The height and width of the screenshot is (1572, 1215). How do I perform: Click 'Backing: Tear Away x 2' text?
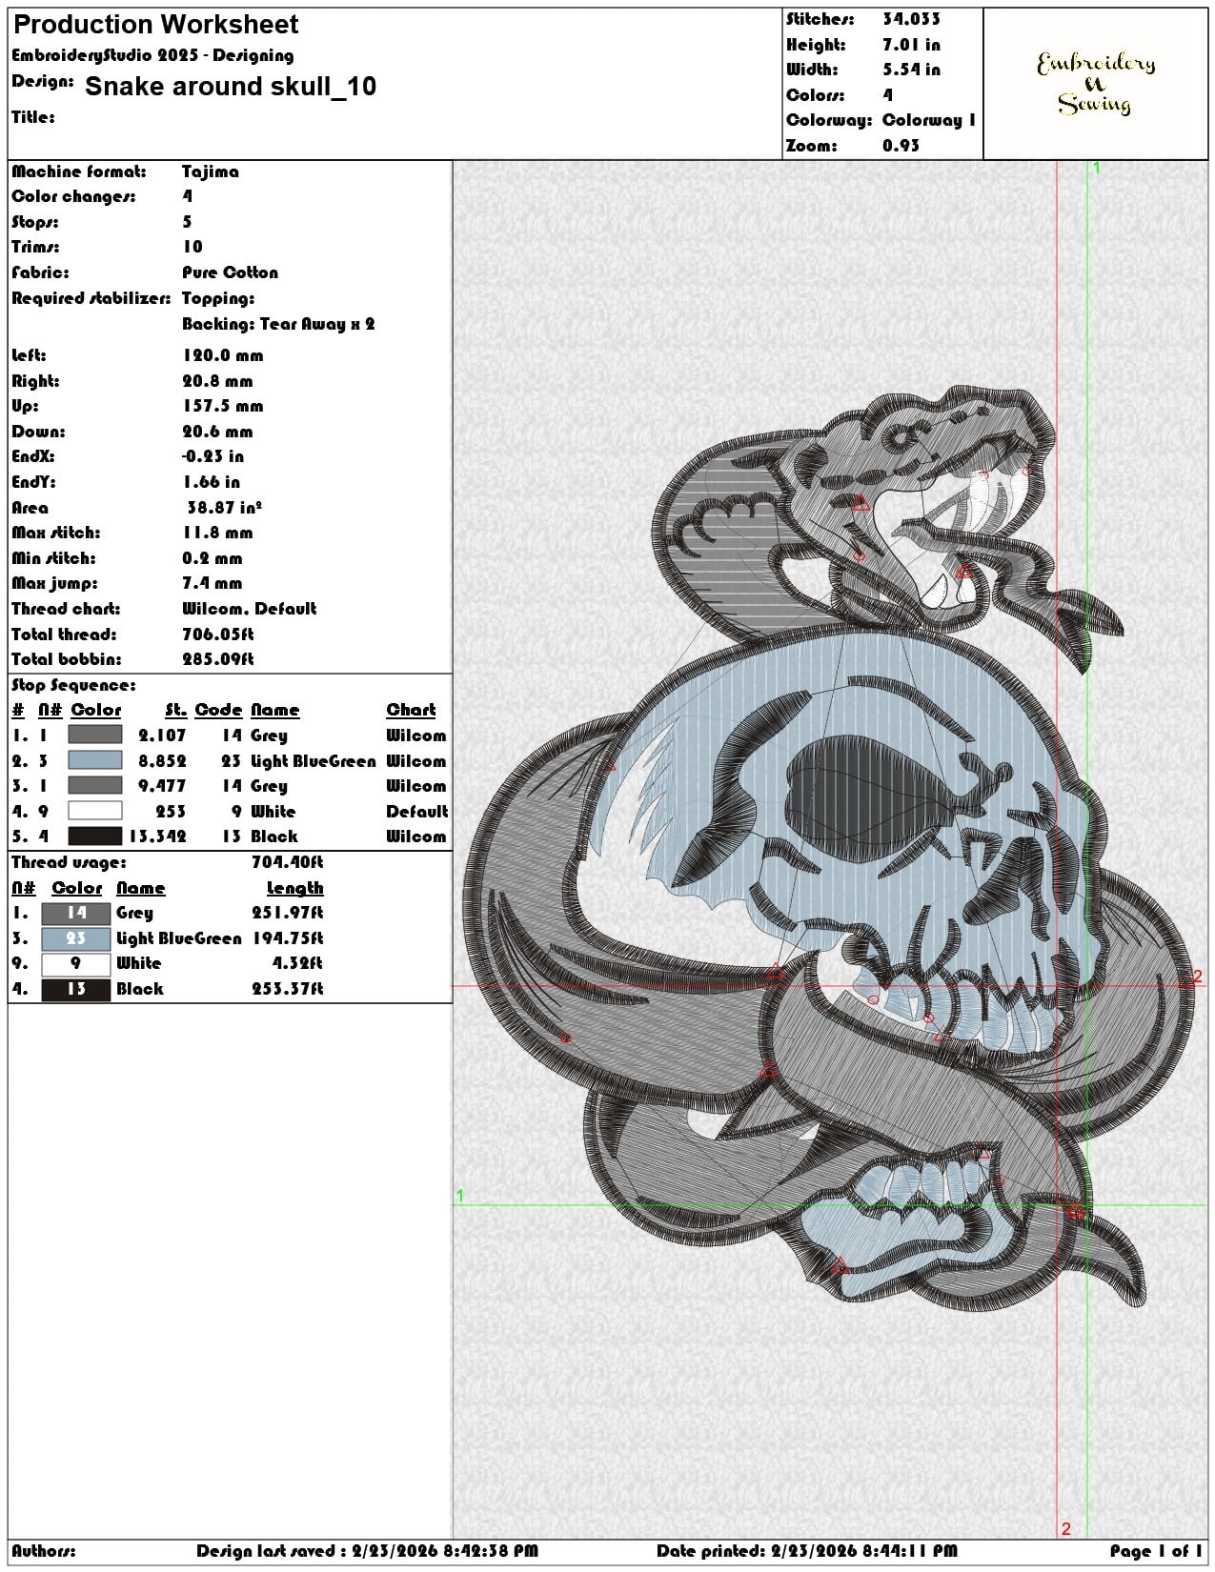278,324
